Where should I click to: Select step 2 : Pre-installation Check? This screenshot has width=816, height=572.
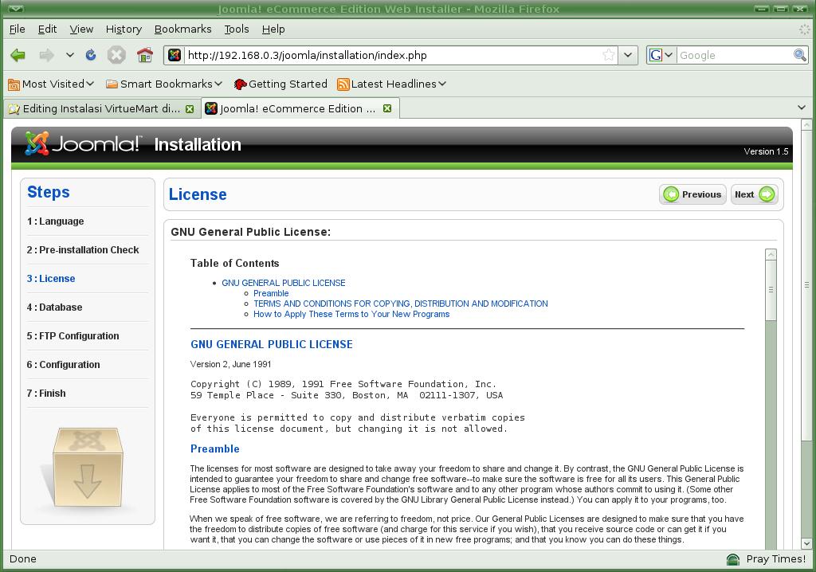pyautogui.click(x=83, y=250)
